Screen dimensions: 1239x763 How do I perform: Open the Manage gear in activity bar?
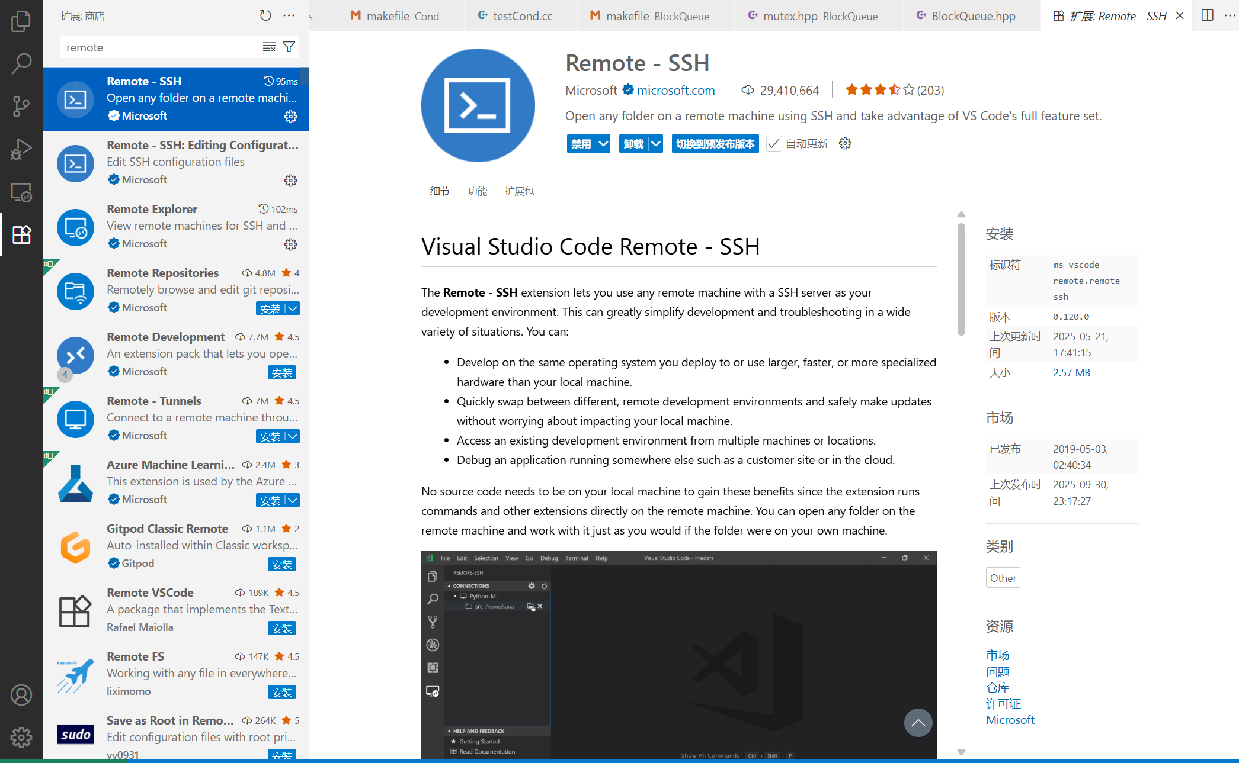(21, 738)
